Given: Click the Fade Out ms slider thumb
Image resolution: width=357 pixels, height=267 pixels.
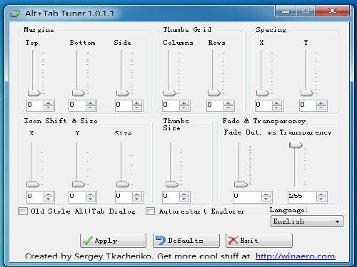Looking at the screenshot, I should 241,184.
